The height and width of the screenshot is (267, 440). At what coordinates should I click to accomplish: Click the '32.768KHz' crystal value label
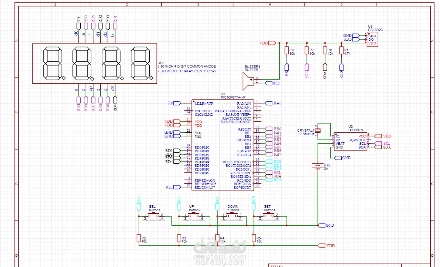pos(306,134)
